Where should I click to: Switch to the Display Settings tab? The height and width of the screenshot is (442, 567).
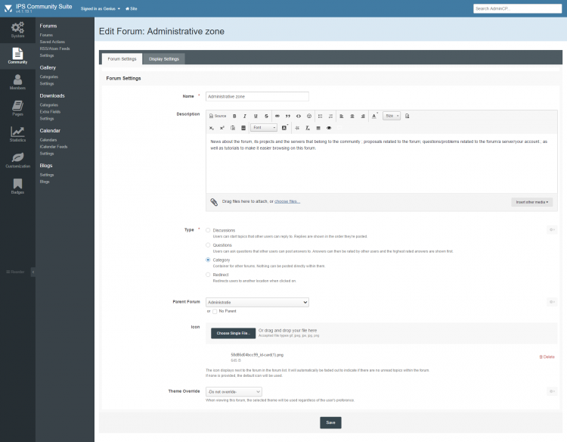(164, 58)
